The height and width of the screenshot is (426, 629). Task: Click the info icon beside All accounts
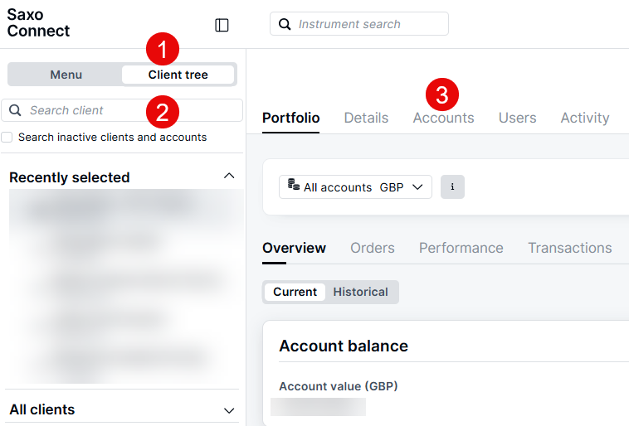(x=452, y=186)
